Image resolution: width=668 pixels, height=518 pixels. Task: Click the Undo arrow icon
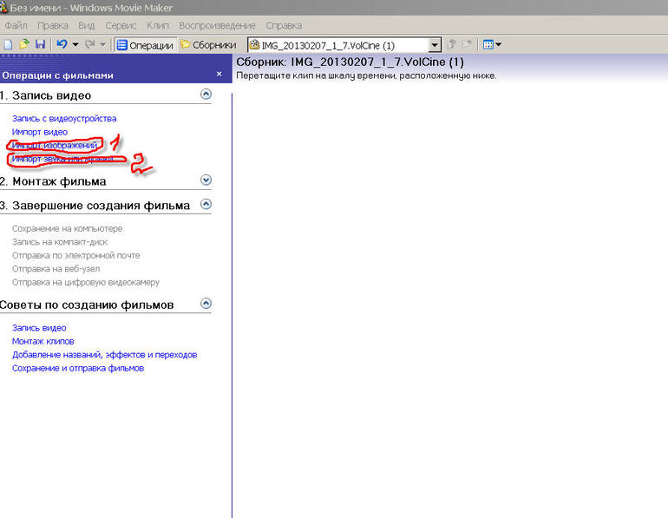pos(62,44)
